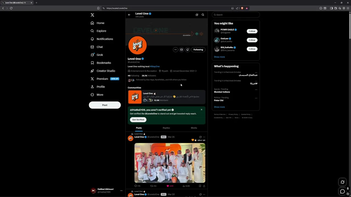This screenshot has height=197, width=351.
Task: Open Notifications from the sidebar
Action: coord(102,39)
